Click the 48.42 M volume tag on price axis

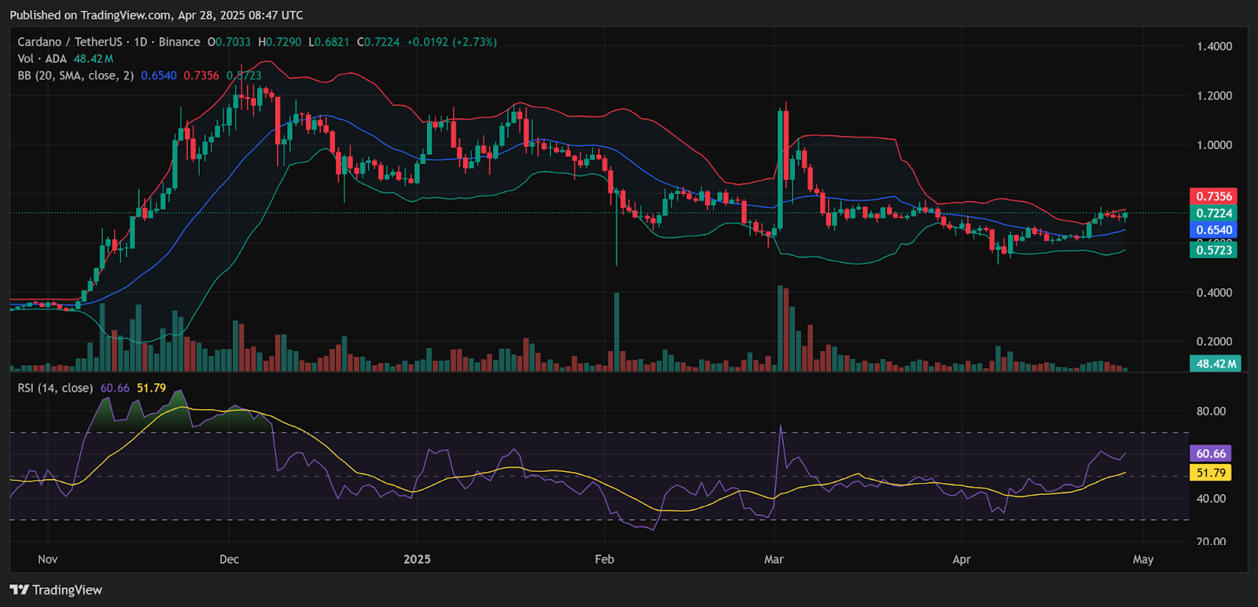(1216, 364)
